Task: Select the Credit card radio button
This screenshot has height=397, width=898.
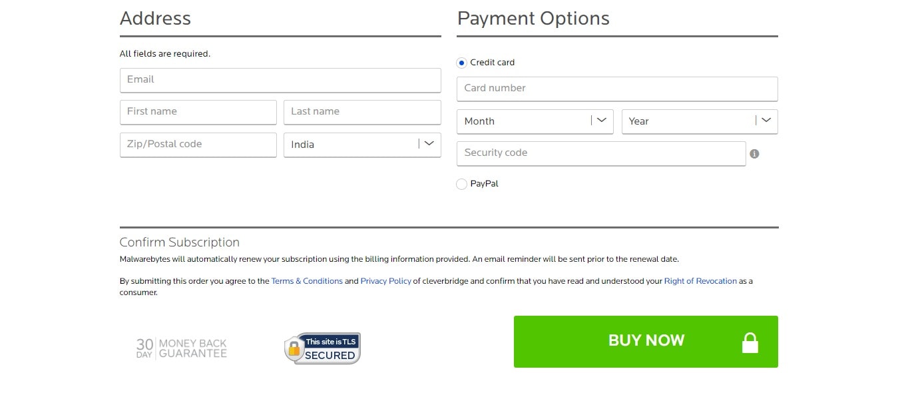Action: [x=461, y=63]
